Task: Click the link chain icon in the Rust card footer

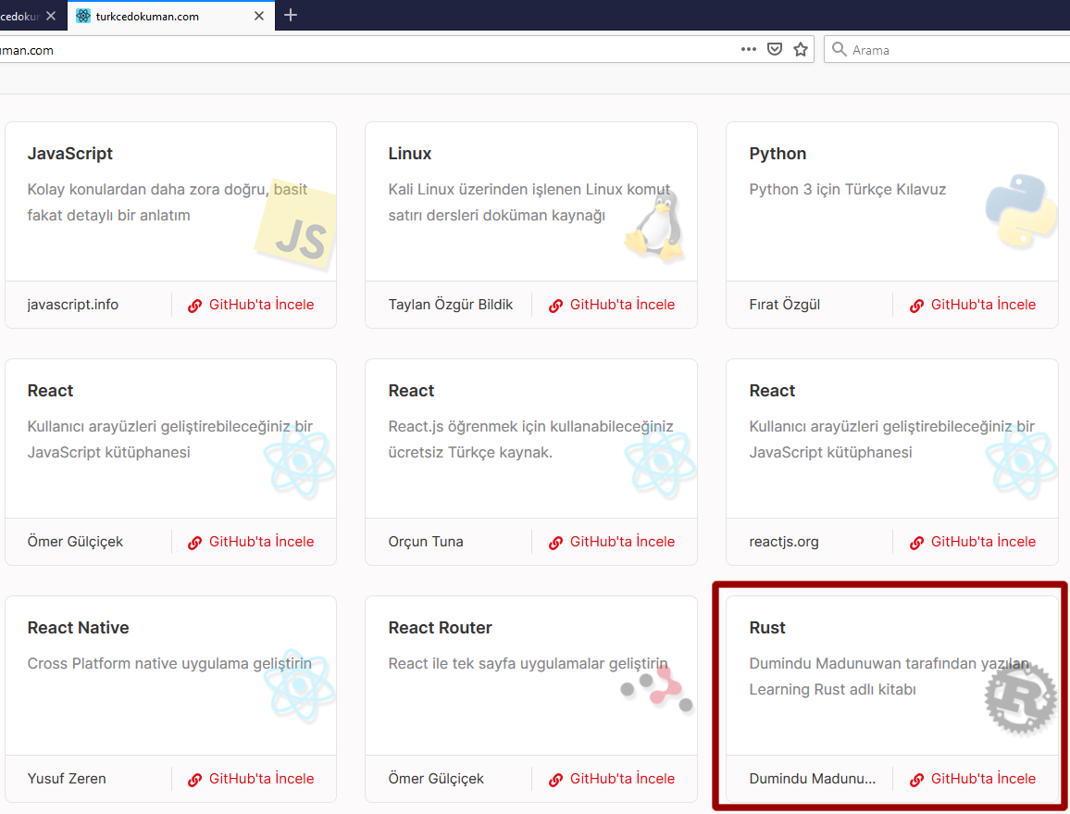Action: [x=917, y=779]
